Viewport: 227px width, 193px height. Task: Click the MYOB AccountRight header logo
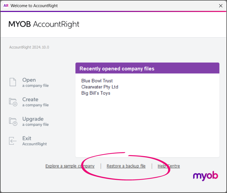pyautogui.click(x=44, y=24)
